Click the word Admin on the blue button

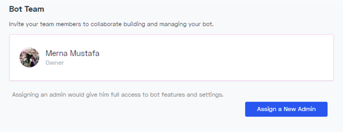[x=306, y=109]
